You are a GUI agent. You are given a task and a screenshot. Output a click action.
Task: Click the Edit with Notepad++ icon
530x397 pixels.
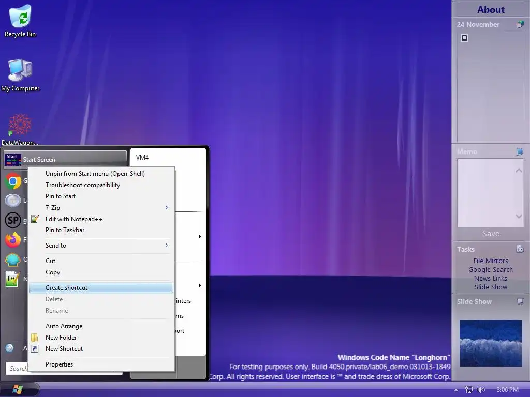pos(35,219)
